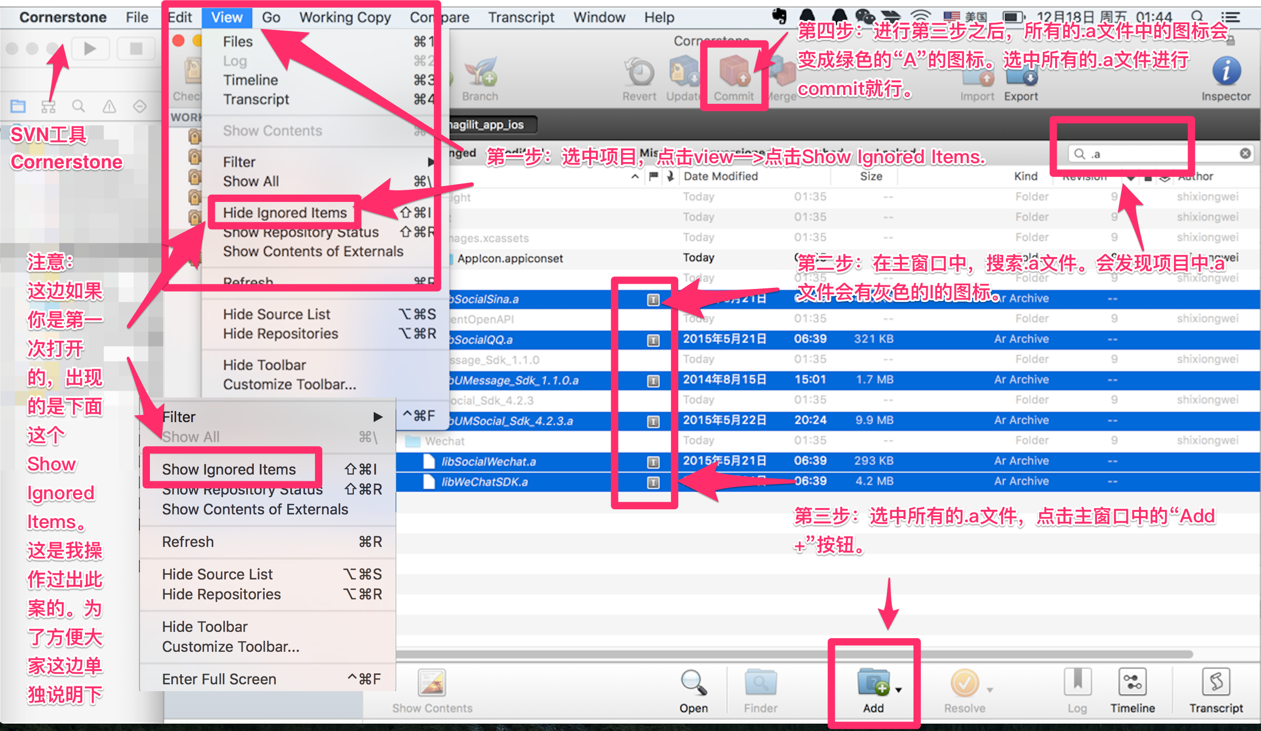Open the Add button dropdown arrow
Screen dimensions: 1261x731
click(899, 690)
